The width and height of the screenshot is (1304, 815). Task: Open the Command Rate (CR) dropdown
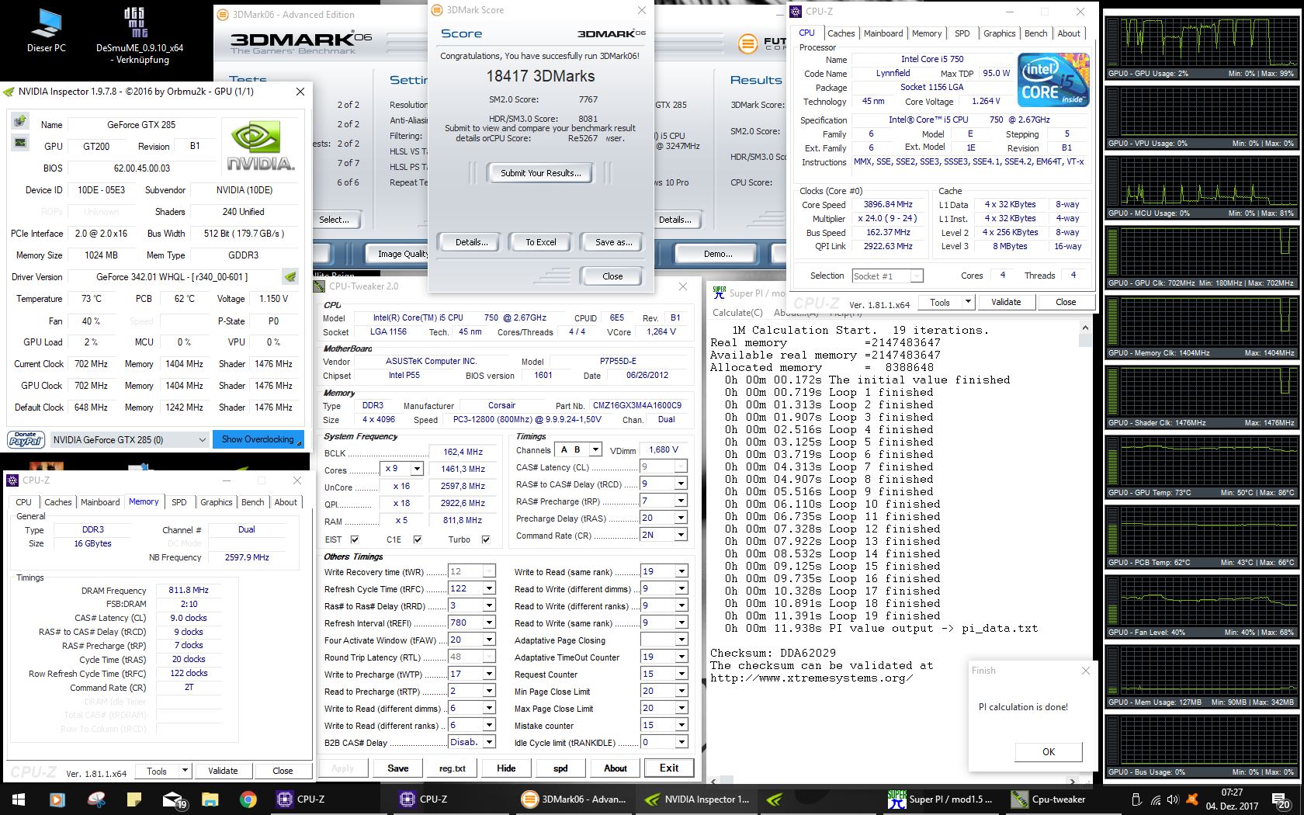[681, 535]
